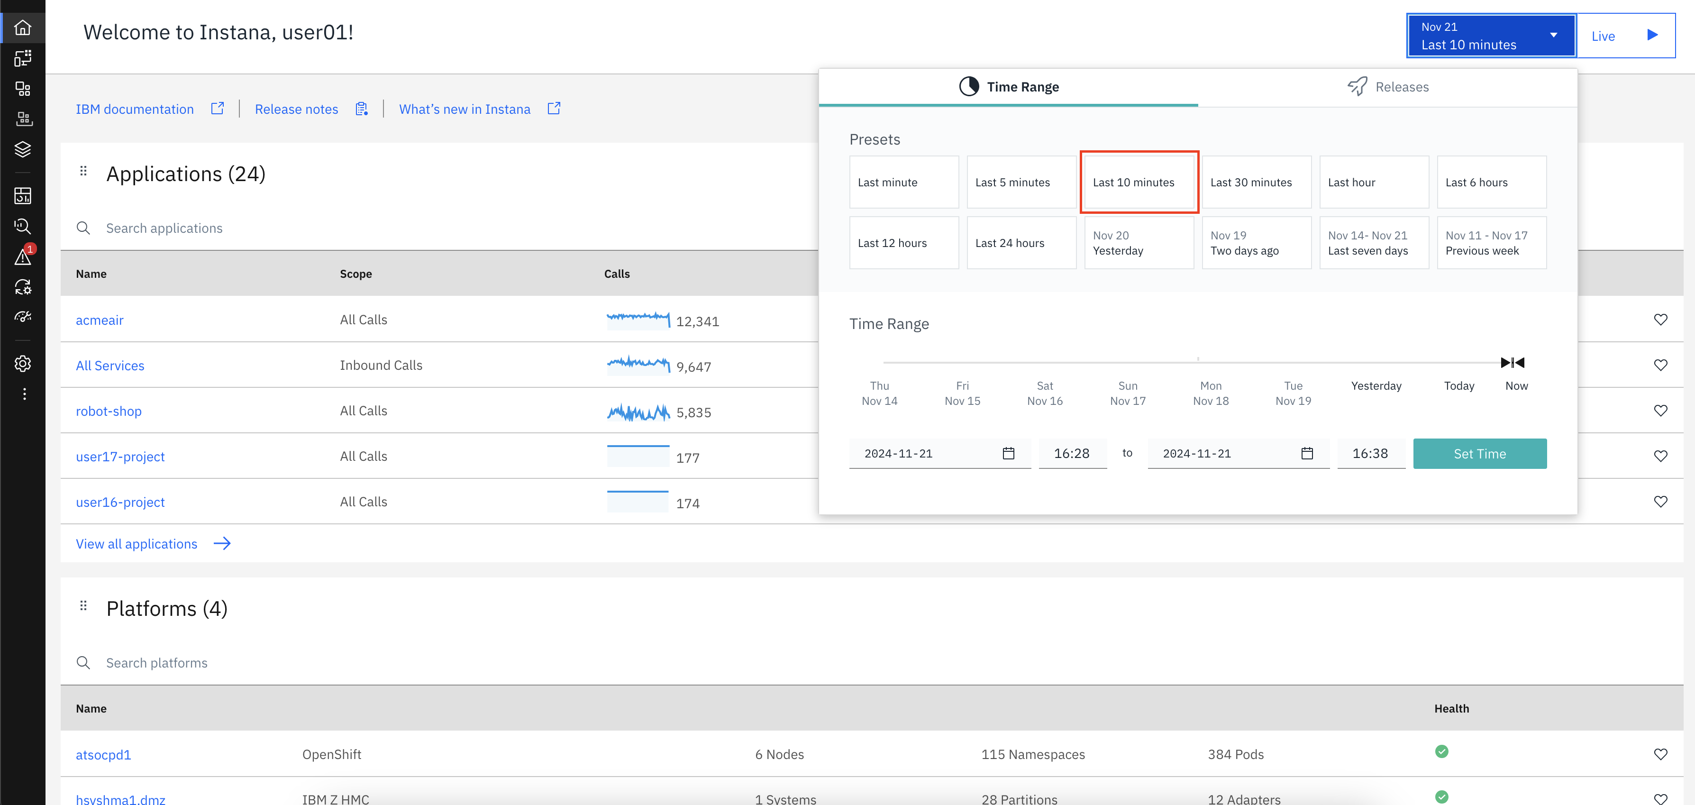The height and width of the screenshot is (805, 1695).
Task: Open the acmeair application link
Action: tap(100, 320)
